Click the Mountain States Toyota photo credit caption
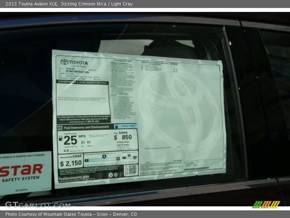290x218 pixels. pyautogui.click(x=71, y=214)
